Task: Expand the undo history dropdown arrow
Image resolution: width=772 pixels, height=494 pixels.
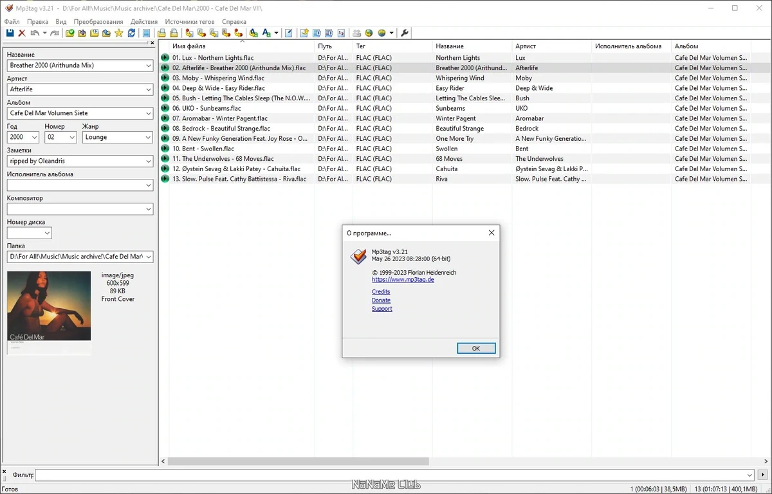Action: [x=44, y=33]
